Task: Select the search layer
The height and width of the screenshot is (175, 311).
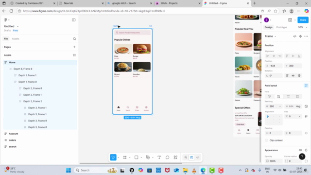Action: pos(13,147)
